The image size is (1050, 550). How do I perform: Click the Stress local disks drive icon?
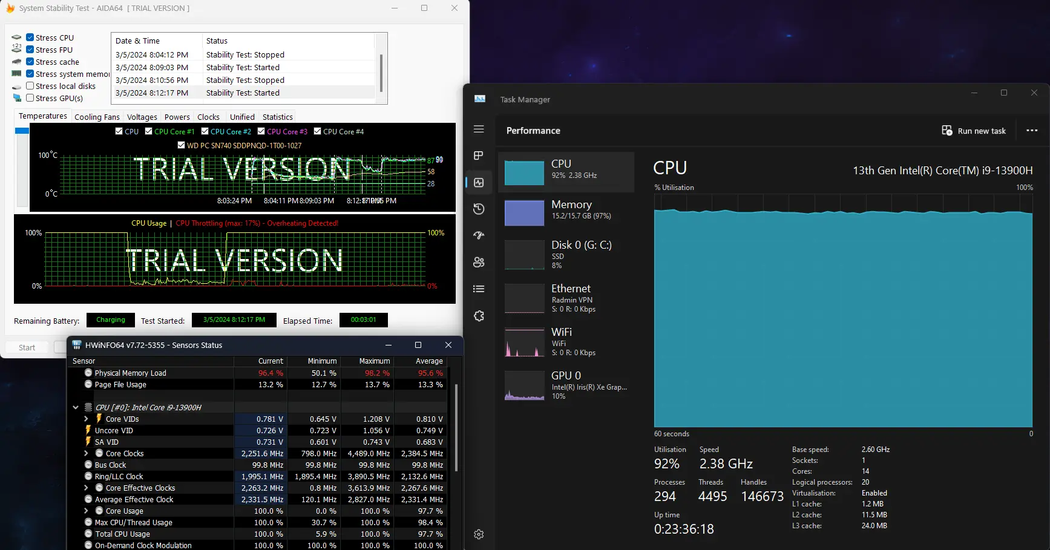[x=17, y=87]
